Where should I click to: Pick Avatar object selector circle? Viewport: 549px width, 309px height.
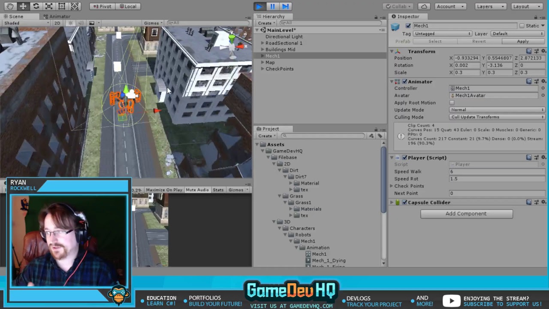click(543, 95)
